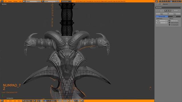Open Properties editor type selector
Image resolution: width=182 pixels, height=102 pixels.
click(157, 1)
